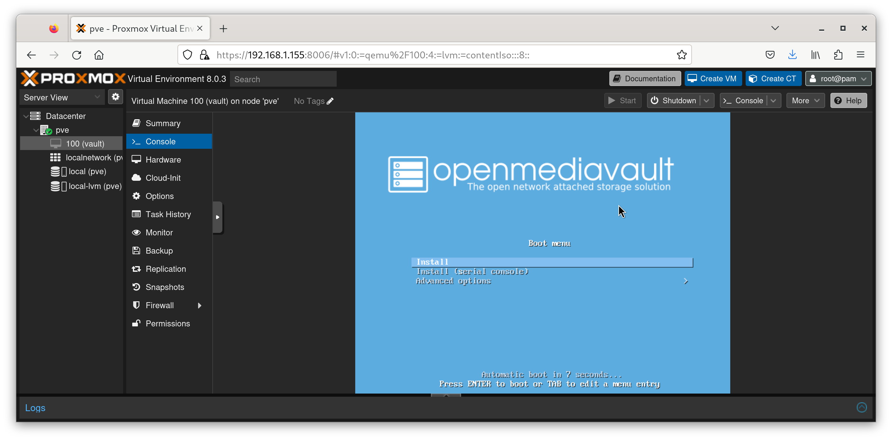Close the Proxmox browser tab
The width and height of the screenshot is (892, 440).
click(200, 28)
